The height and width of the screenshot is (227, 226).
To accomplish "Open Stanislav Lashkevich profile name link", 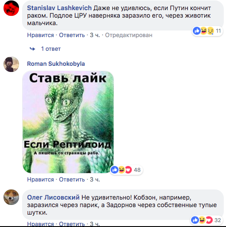I will click(x=59, y=8).
